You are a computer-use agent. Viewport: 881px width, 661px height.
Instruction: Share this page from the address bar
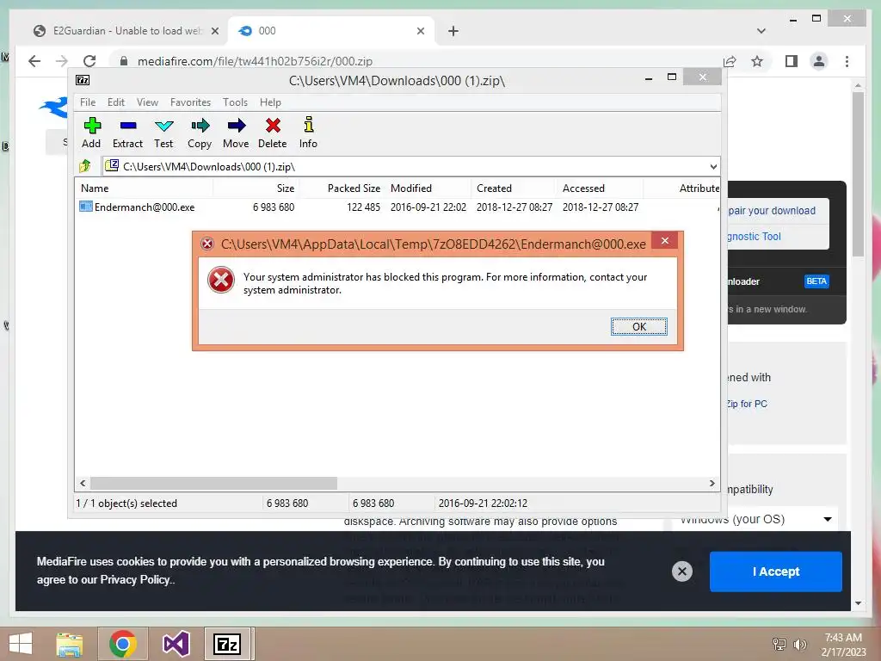click(x=730, y=61)
